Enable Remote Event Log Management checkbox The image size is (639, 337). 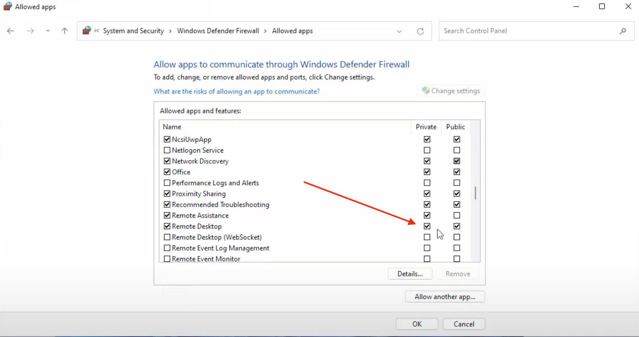167,248
